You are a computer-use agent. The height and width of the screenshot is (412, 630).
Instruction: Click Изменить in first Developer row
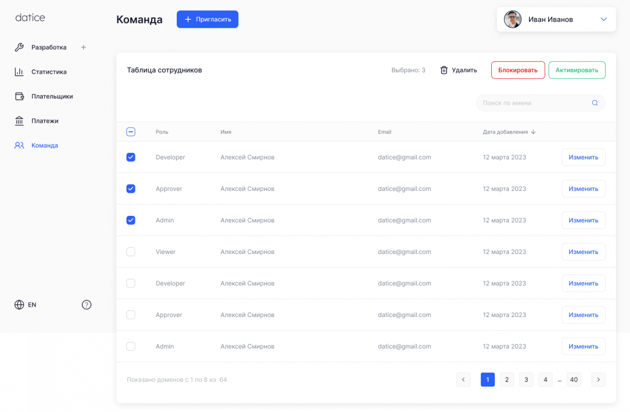click(x=583, y=157)
